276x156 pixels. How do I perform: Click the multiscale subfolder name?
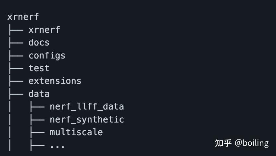pyautogui.click(x=76, y=132)
